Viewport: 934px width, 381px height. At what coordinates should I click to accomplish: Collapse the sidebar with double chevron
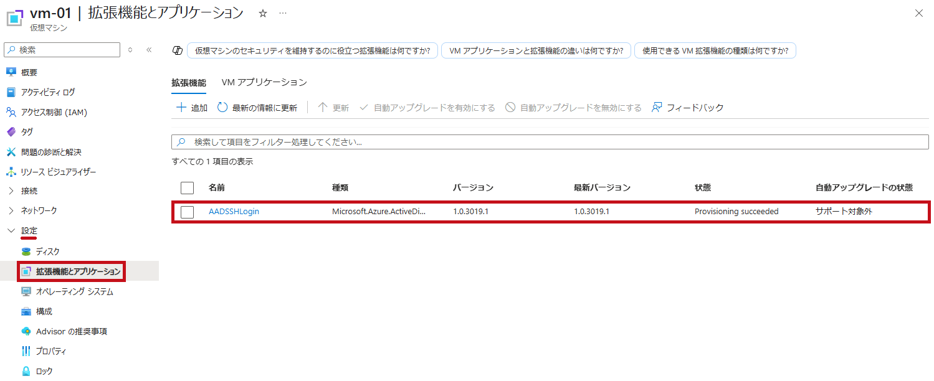[149, 50]
